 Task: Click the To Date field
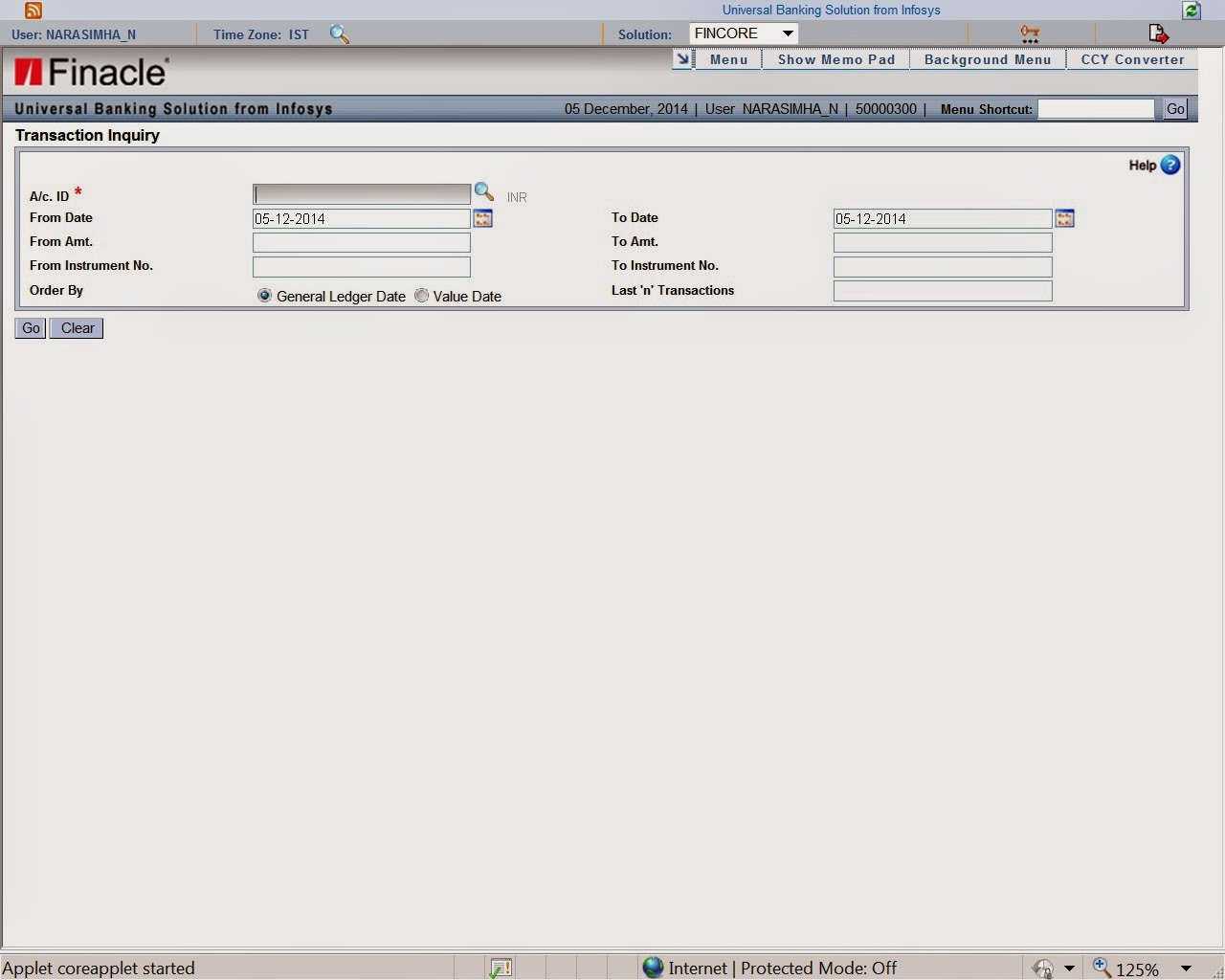coord(943,219)
